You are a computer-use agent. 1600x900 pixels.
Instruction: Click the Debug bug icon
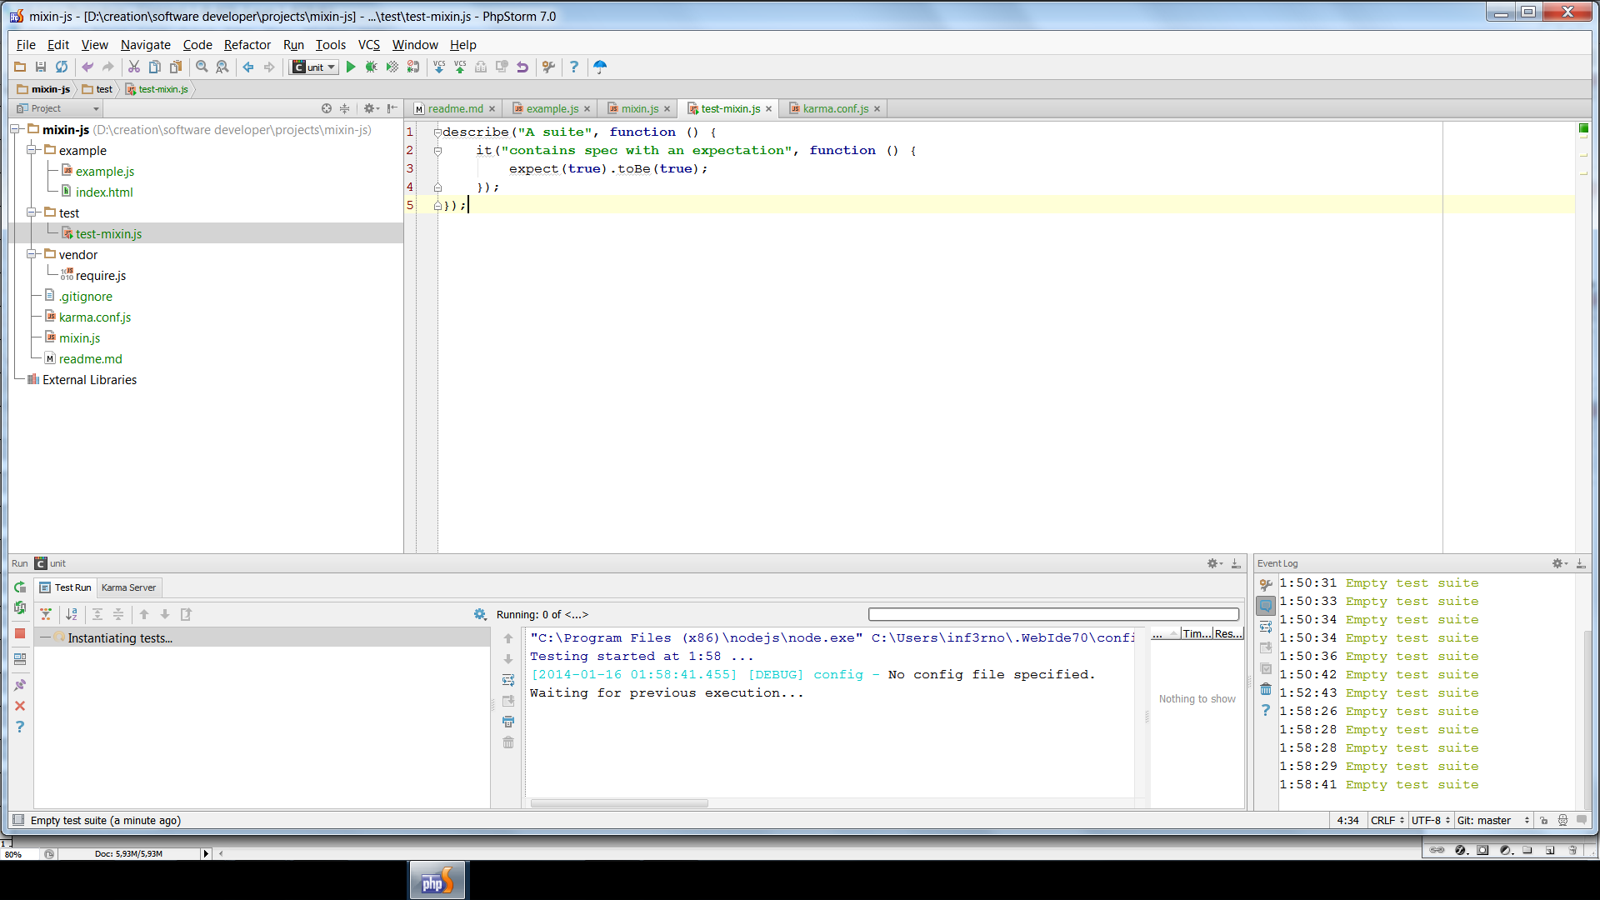(372, 67)
